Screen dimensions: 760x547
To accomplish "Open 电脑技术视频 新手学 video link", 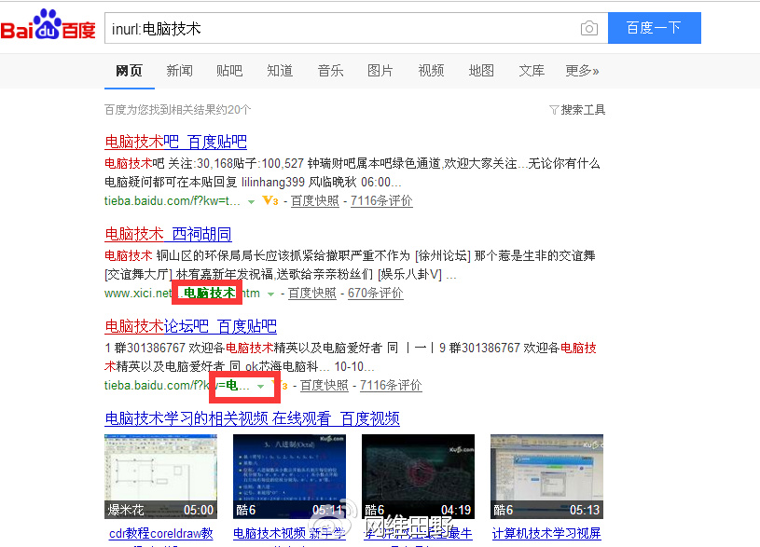I will (289, 533).
